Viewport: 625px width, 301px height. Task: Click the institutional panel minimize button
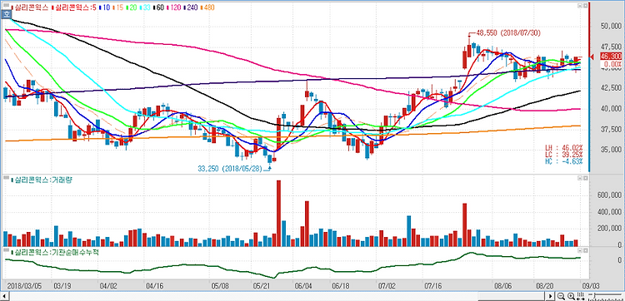pos(579,251)
